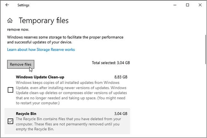Screen dimensions: 207x138
Task: Uncheck the Recycle Bin checkbox
Action: (11, 121)
